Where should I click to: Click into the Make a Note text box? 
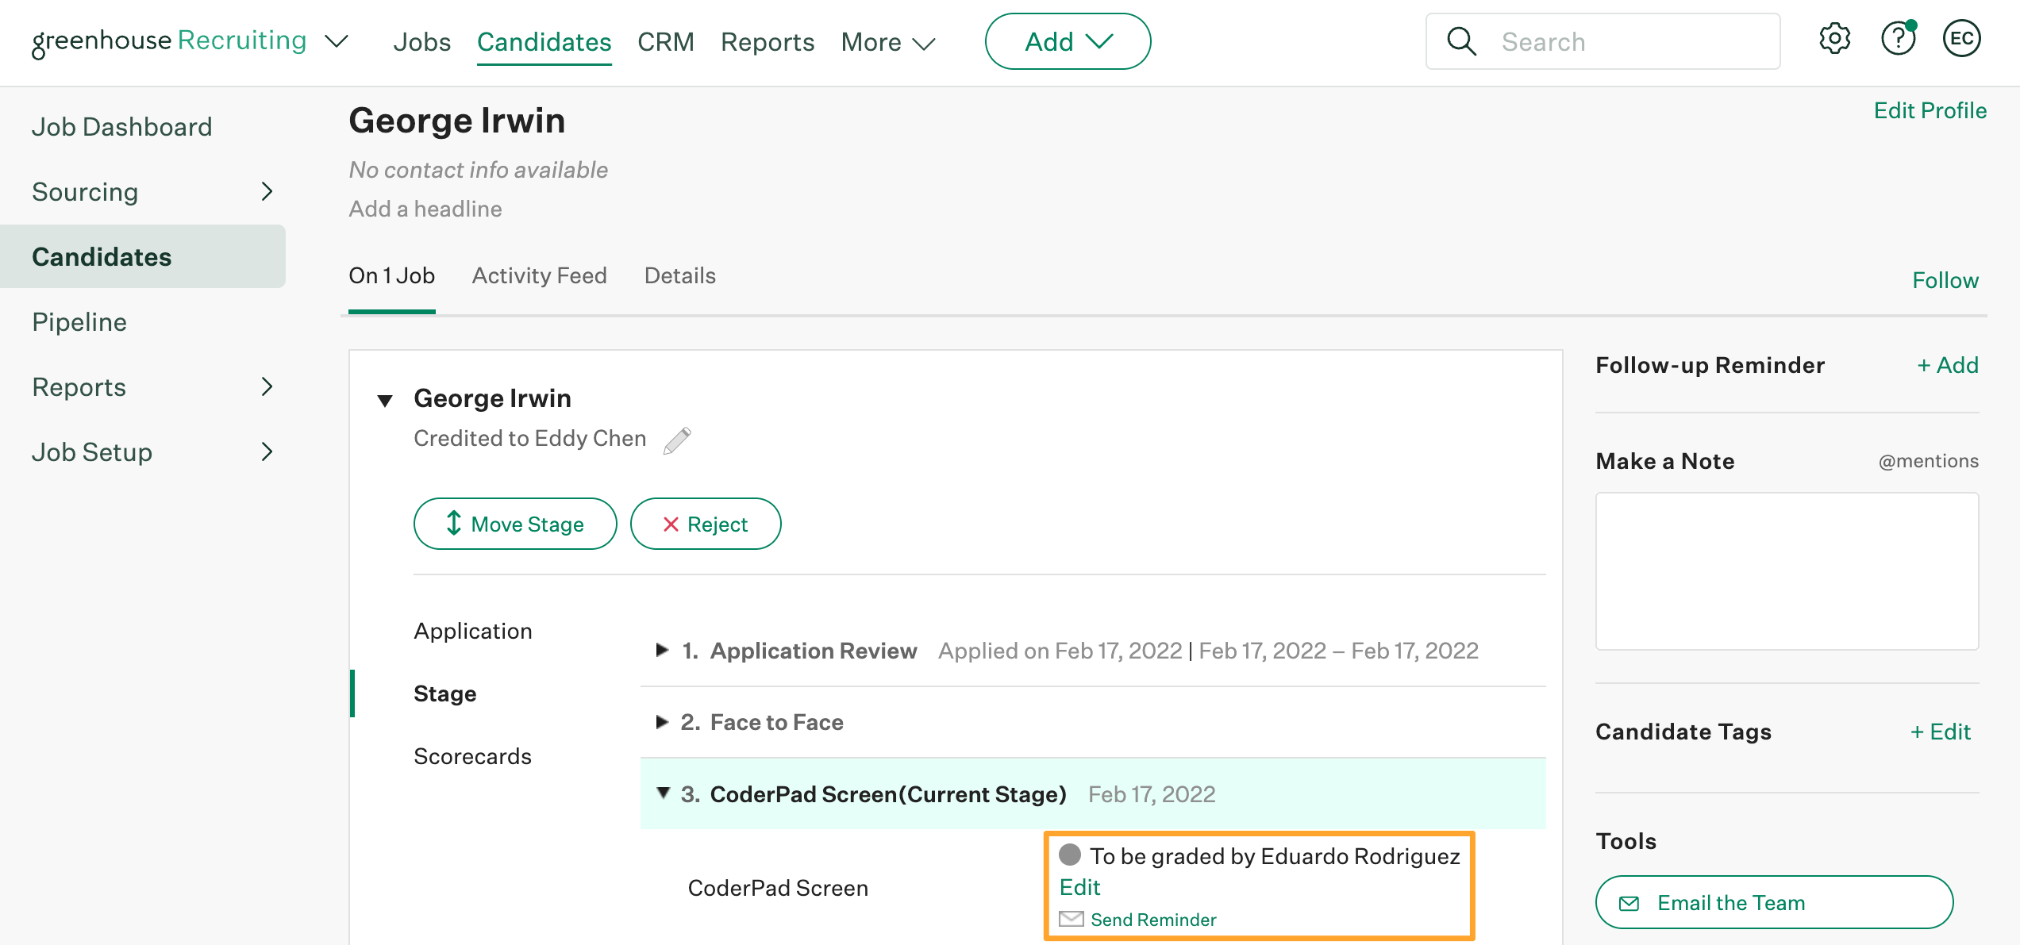pos(1787,571)
